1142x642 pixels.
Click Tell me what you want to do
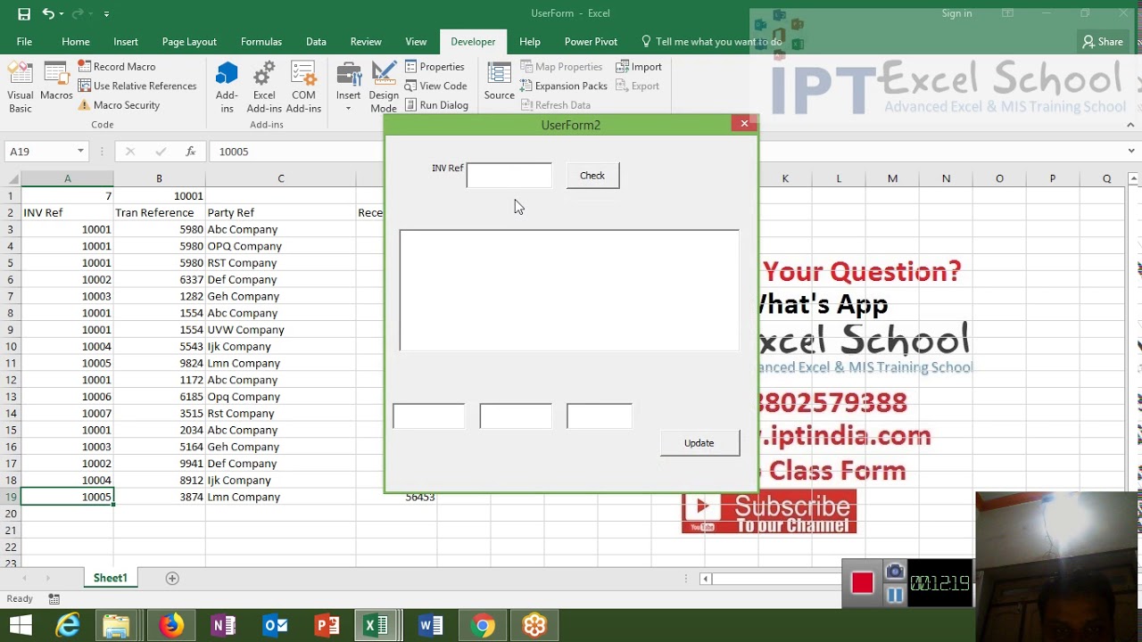(711, 42)
